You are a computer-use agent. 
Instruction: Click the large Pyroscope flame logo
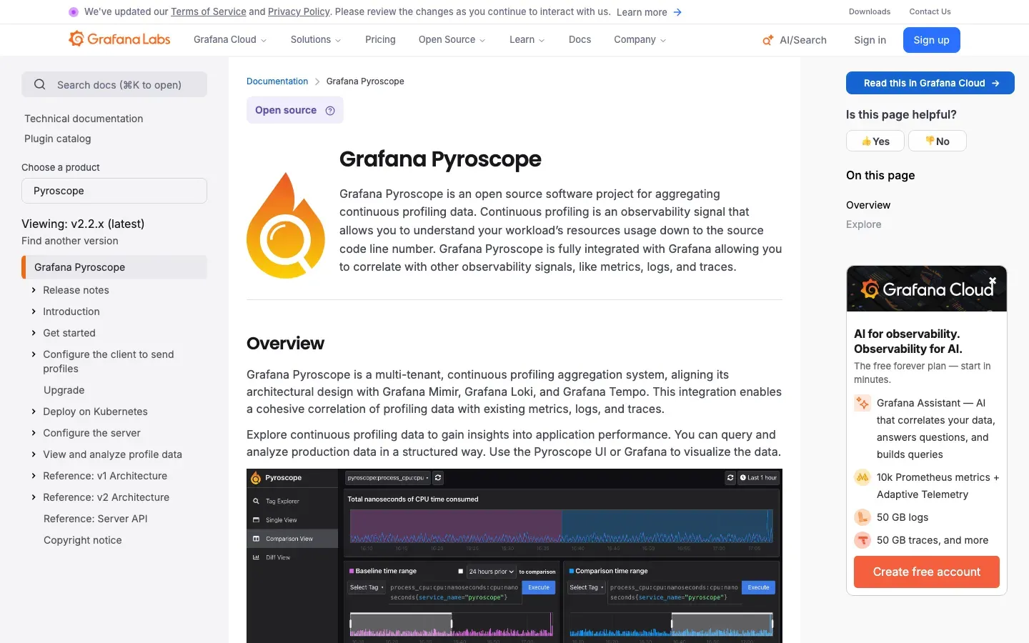point(286,225)
